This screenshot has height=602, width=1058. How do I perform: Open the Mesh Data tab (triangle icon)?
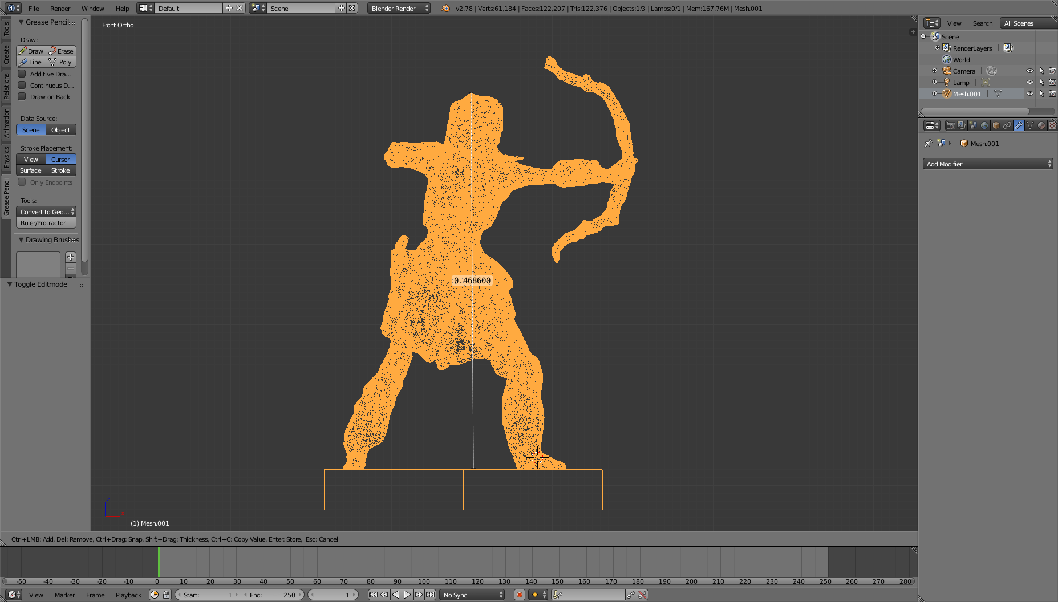click(x=1030, y=125)
